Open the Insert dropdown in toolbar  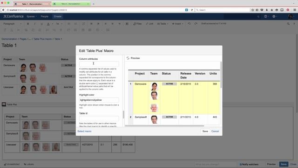click(177, 24)
